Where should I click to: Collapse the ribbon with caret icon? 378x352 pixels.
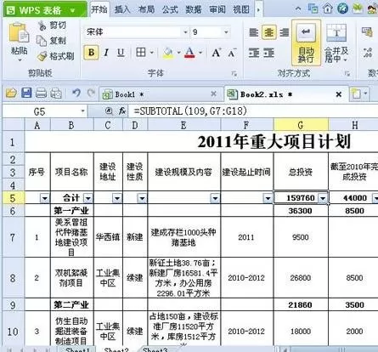298,9
